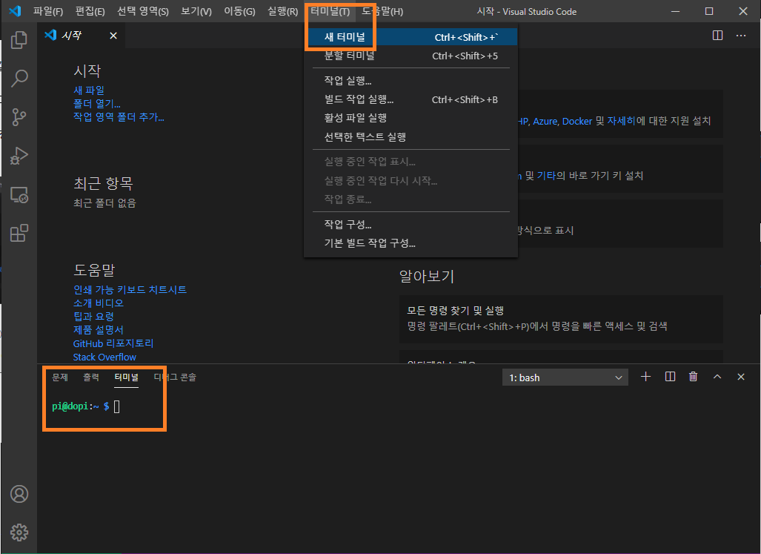
Task: Click 모든 명령 찾기 및 실행 card
Action: pyautogui.click(x=561, y=319)
